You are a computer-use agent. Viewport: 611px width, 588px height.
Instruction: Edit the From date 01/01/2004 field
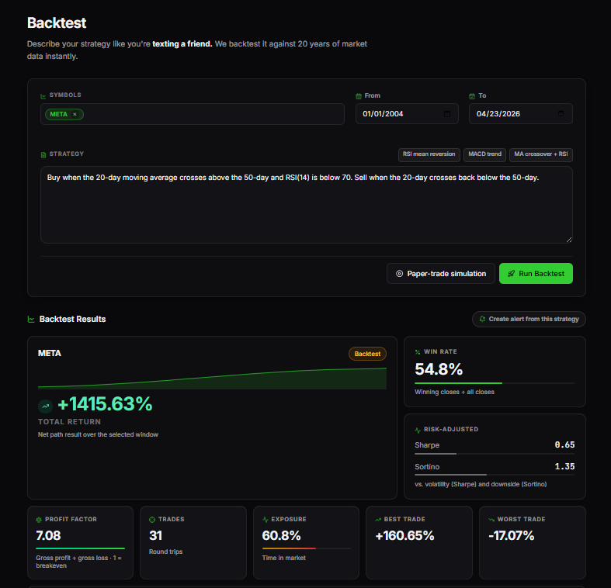point(407,114)
